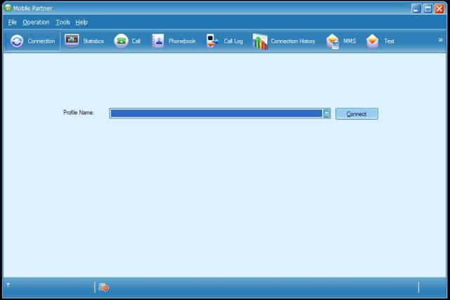Open the Connection History chart icon
The height and width of the screenshot is (300, 450).
pyautogui.click(x=260, y=41)
